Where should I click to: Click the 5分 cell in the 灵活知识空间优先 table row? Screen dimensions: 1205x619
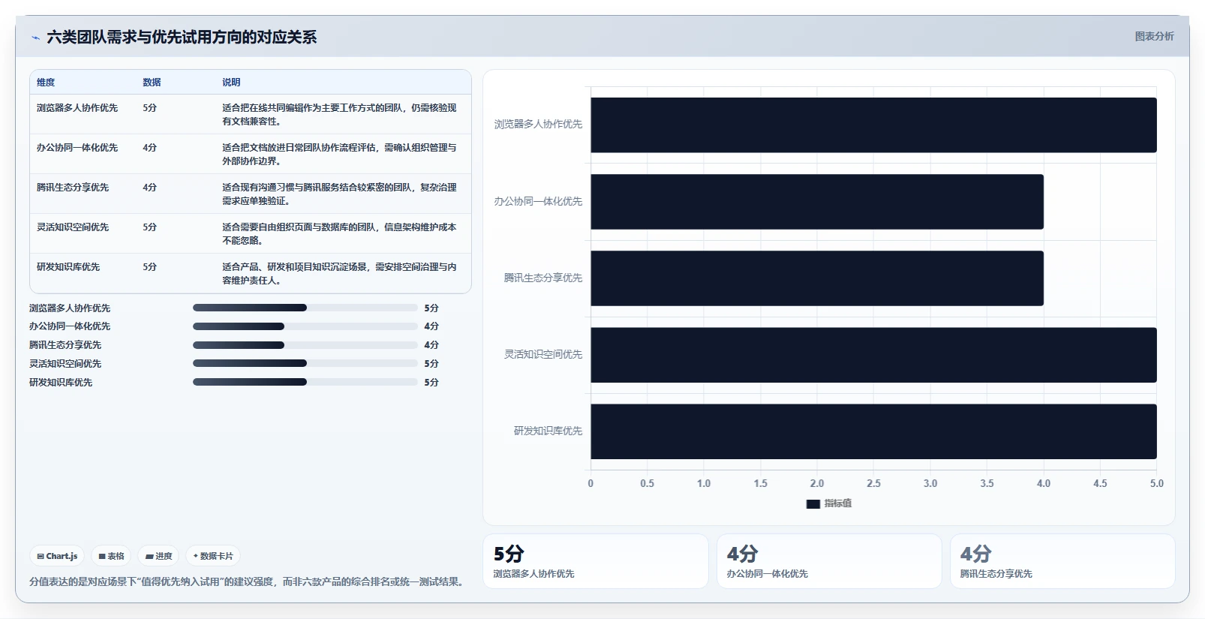[150, 227]
